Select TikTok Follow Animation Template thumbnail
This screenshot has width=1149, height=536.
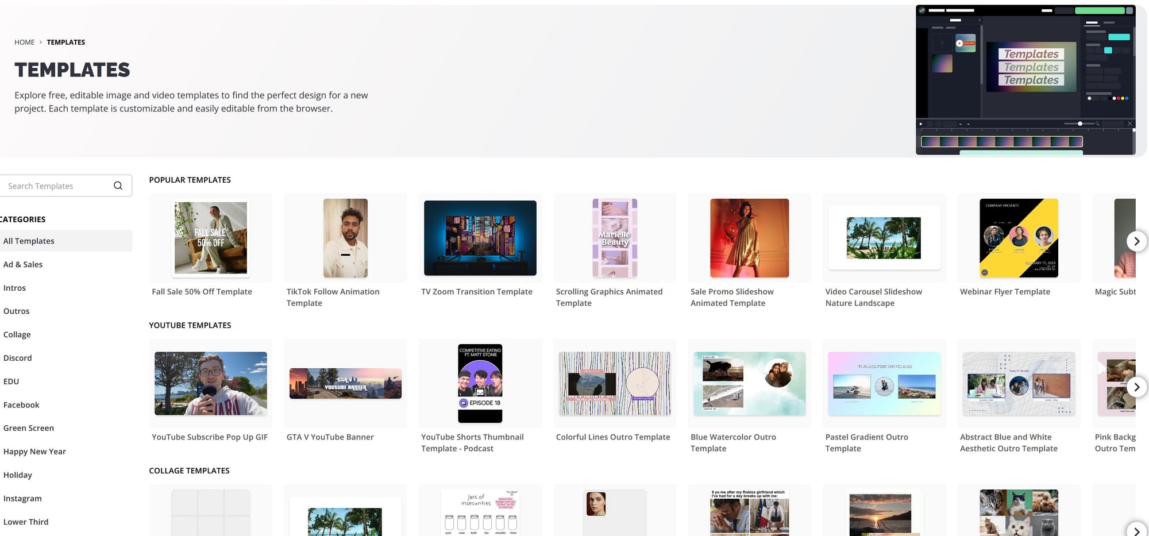(x=345, y=238)
